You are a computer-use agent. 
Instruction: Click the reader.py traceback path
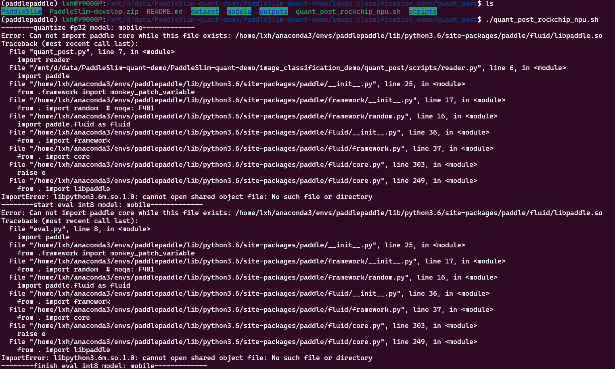[266, 68]
